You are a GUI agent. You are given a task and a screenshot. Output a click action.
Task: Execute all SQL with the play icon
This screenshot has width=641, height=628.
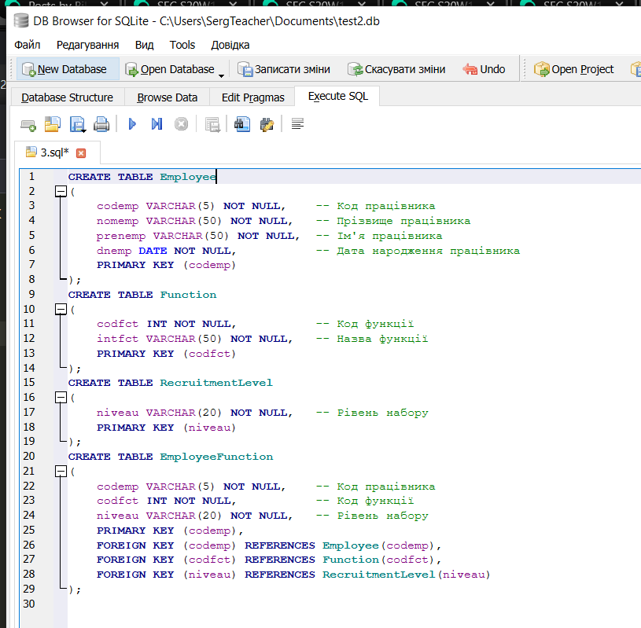click(x=132, y=124)
